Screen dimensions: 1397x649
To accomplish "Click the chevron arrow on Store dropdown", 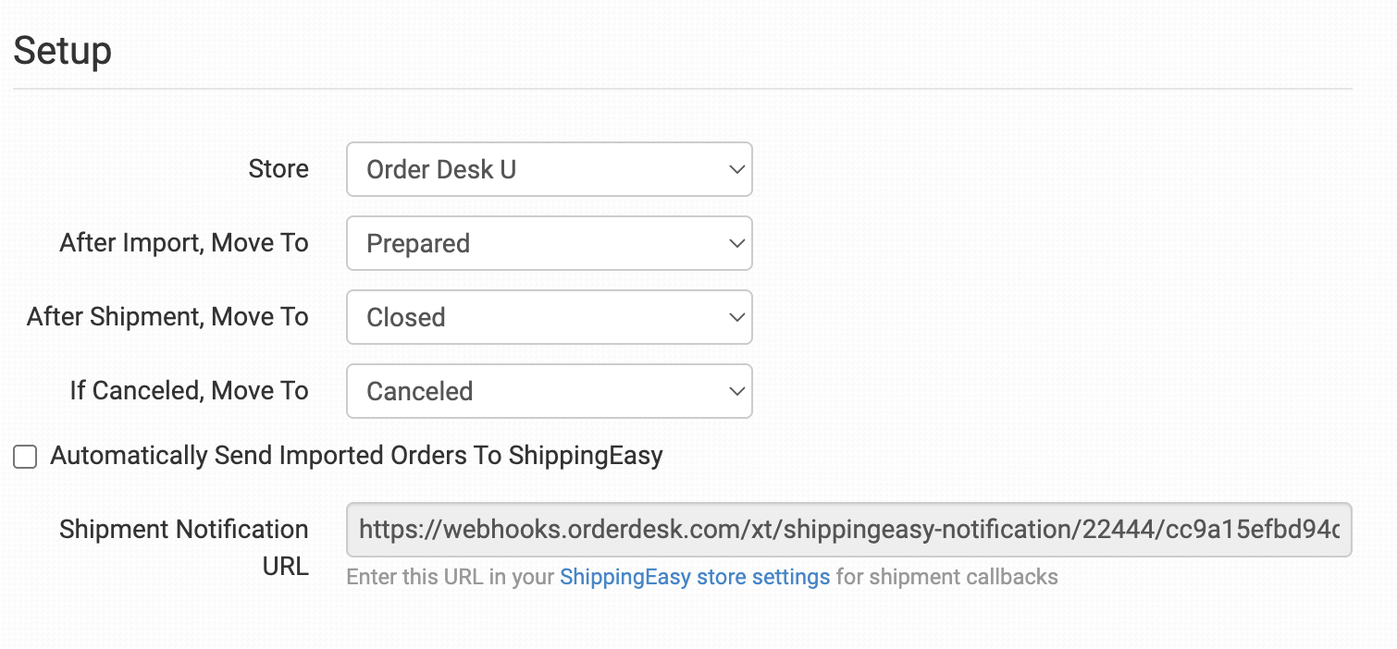I will coord(736,169).
